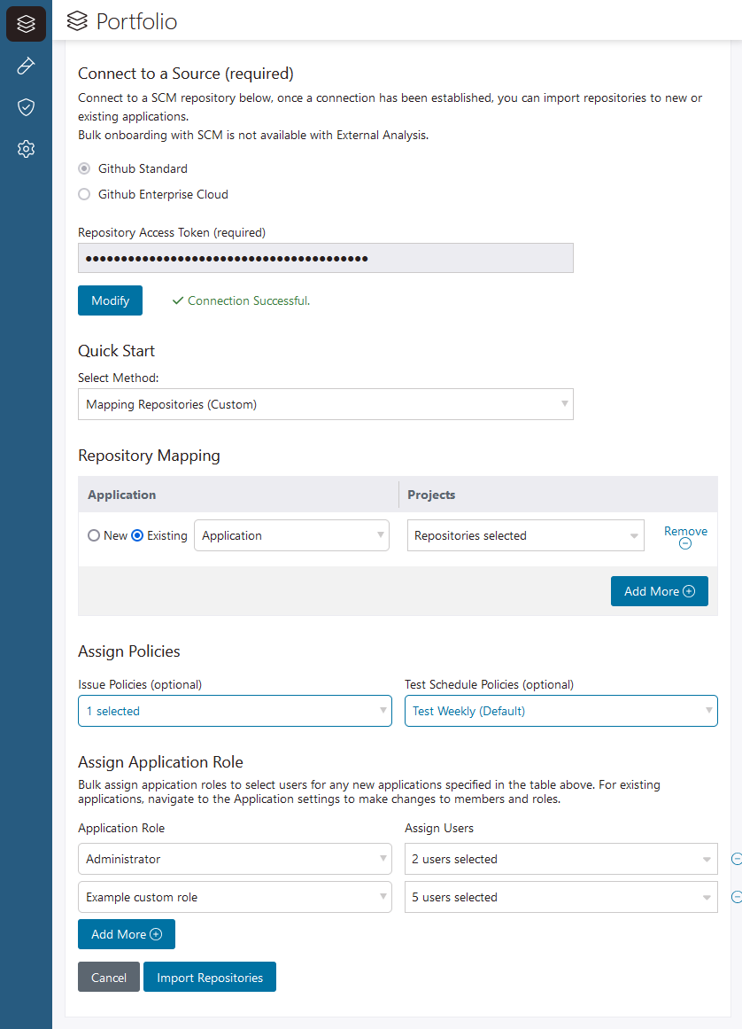This screenshot has height=1029, width=742.
Task: Click the minus circle icon under Remove
Action: tap(685, 543)
